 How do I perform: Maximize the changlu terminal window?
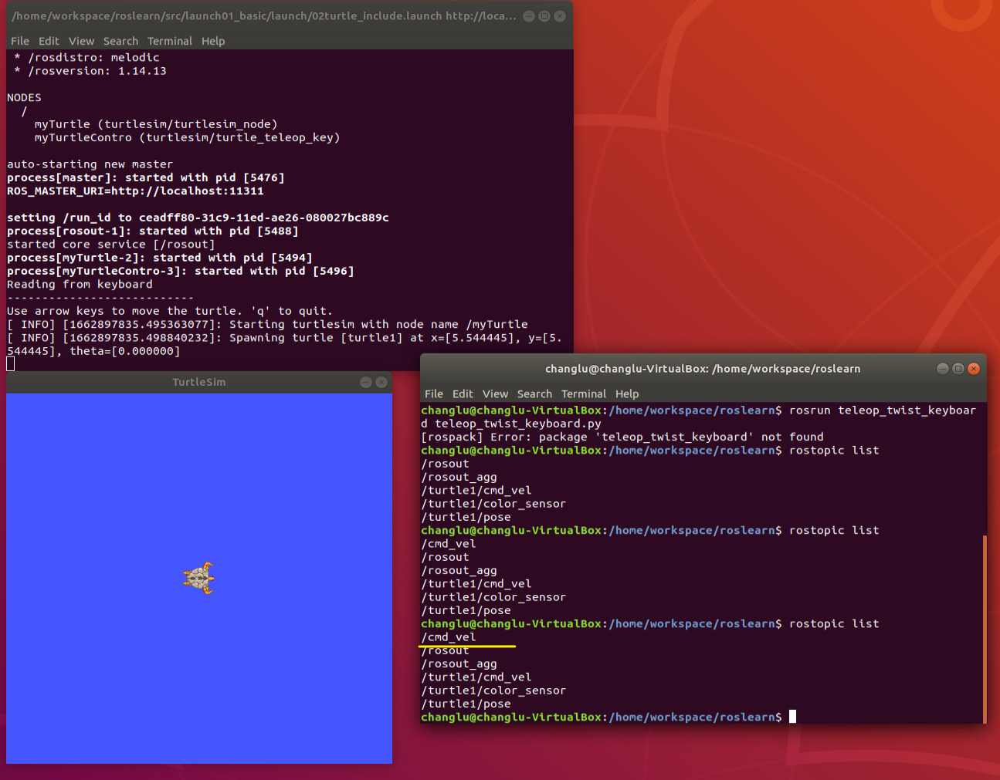point(958,369)
